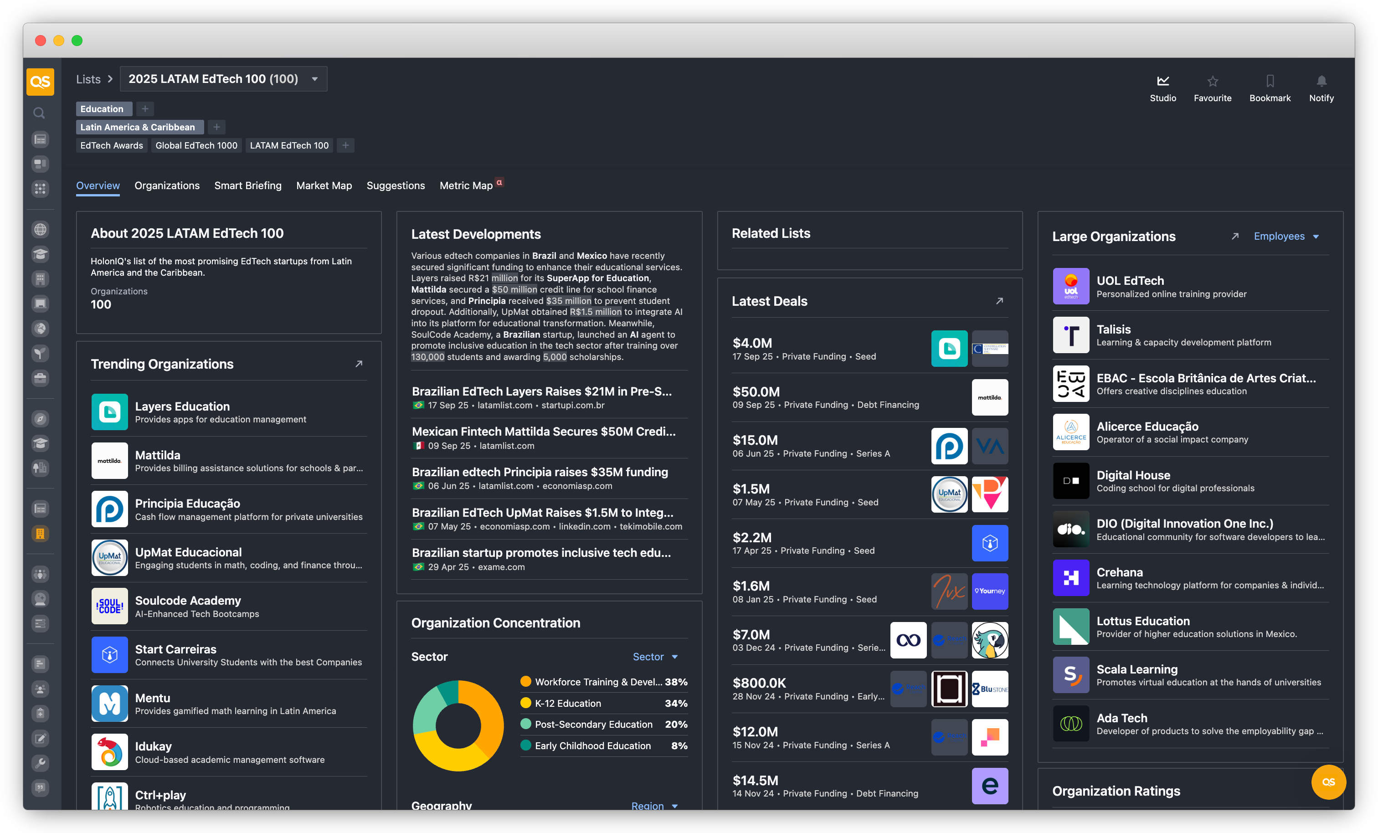Open the 2025 LATAM EdTech 100 list dropdown
The image size is (1378, 833).
click(x=315, y=79)
